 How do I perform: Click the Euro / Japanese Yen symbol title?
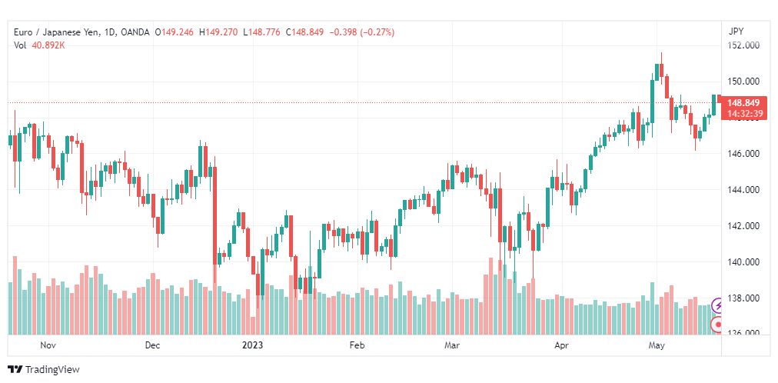[x=55, y=32]
